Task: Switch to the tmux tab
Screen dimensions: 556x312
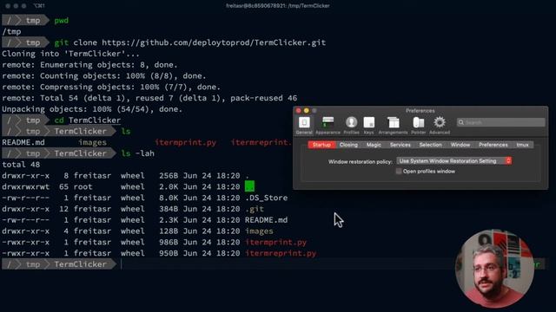Action: [x=522, y=145]
